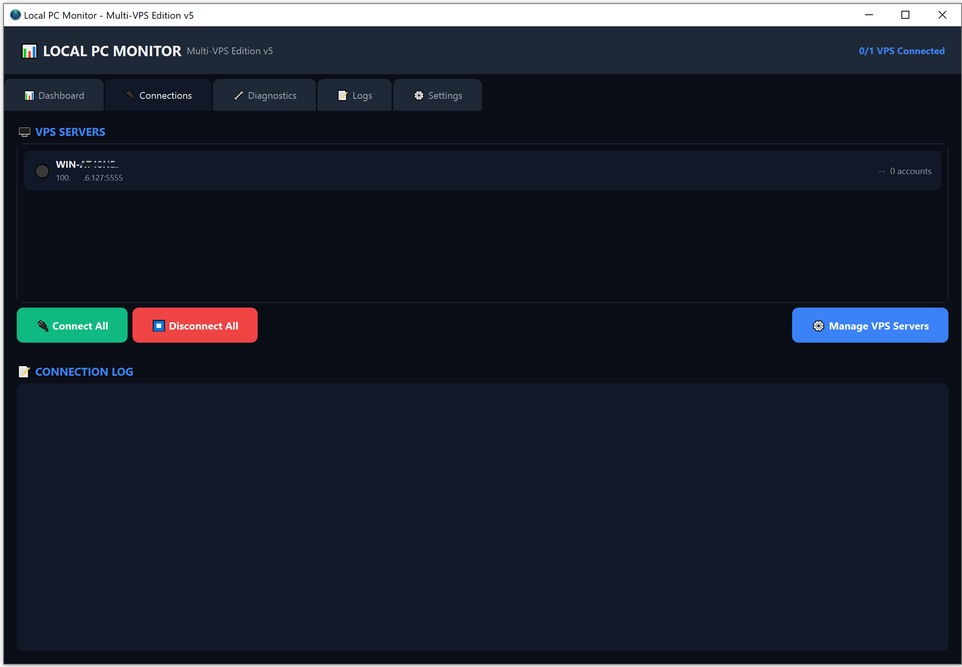Screen dimensions: 962x667
Task: Click the 0 accounts label on server row
Action: pos(910,171)
